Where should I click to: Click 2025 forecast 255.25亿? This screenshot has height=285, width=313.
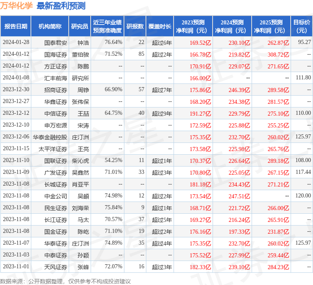[278, 125]
